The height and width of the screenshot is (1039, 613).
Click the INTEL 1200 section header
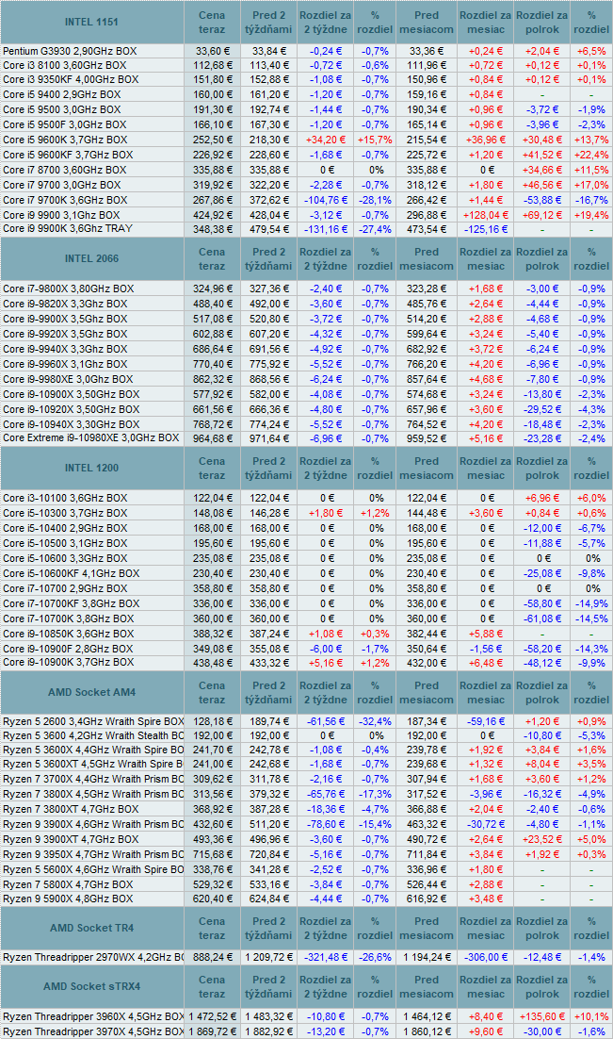91,468
